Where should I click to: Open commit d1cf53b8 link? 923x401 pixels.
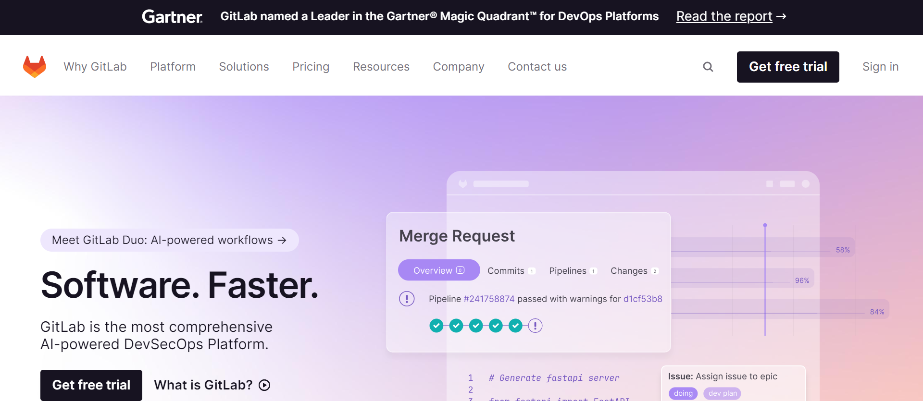[x=643, y=299]
